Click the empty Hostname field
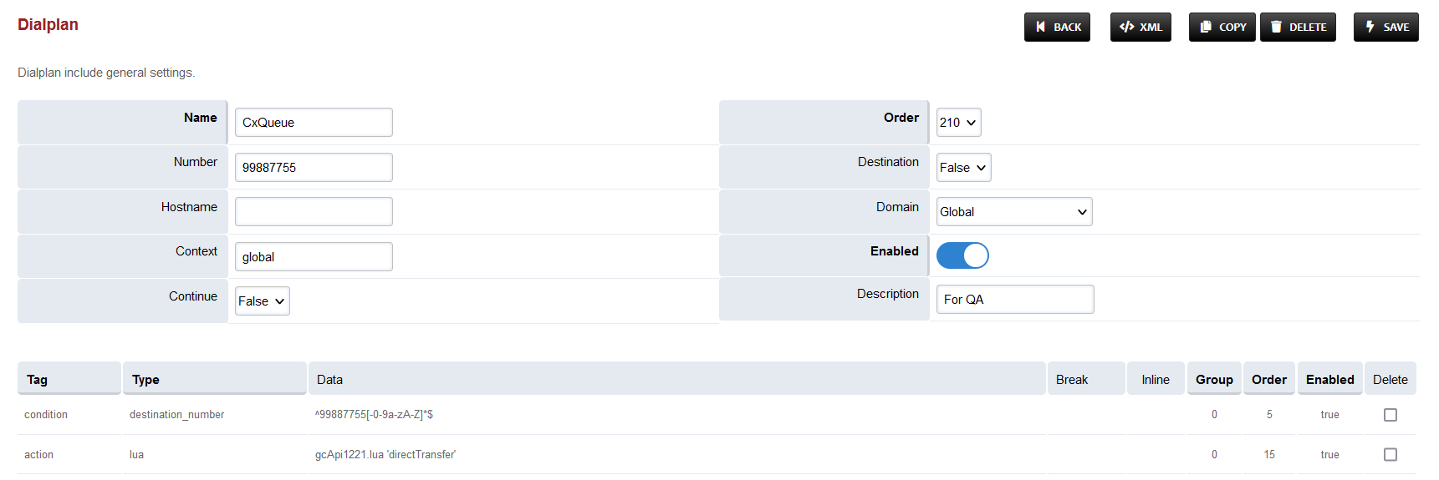 pos(314,212)
